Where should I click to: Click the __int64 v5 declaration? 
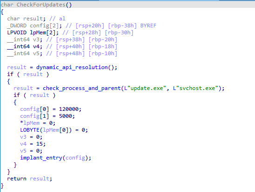(x=25, y=53)
